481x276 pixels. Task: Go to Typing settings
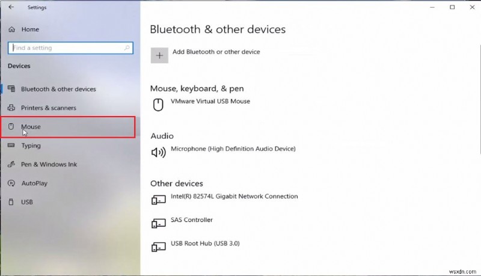pos(31,146)
